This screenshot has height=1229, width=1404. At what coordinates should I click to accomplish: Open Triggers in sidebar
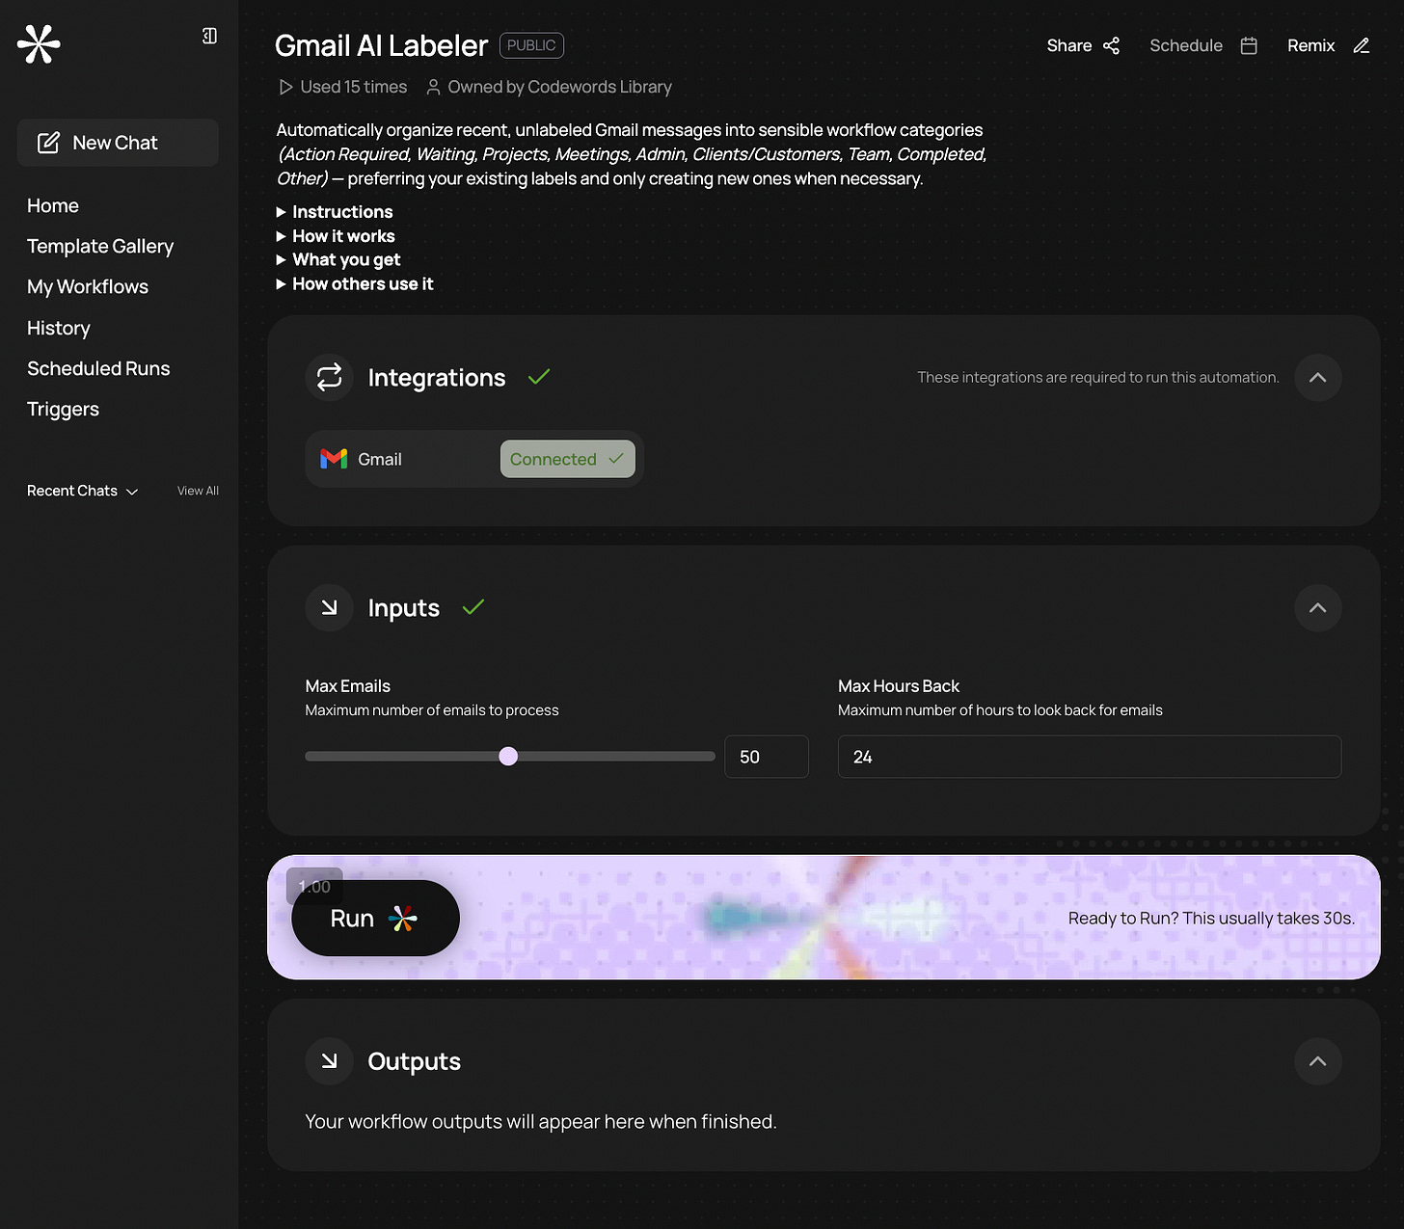[63, 409]
